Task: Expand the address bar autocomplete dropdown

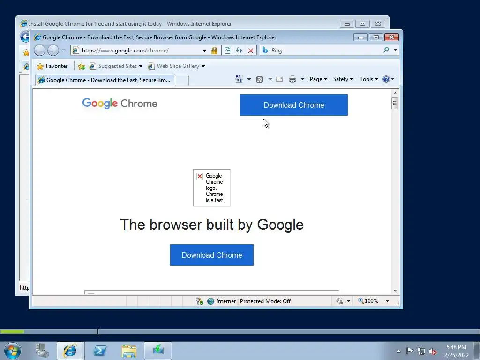Action: click(x=204, y=51)
